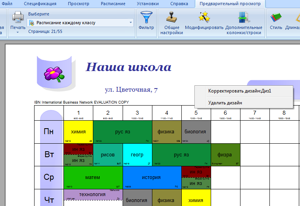Open the Filter funnel tool
The height and width of the screenshot is (206, 300).
(x=146, y=17)
